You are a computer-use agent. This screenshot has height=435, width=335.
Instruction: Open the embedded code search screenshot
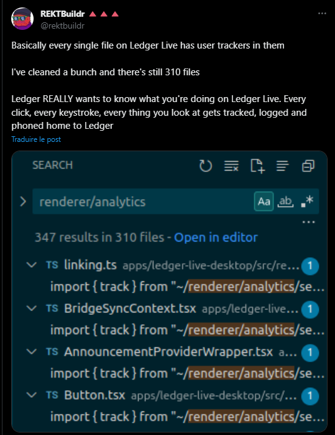[x=169, y=291]
